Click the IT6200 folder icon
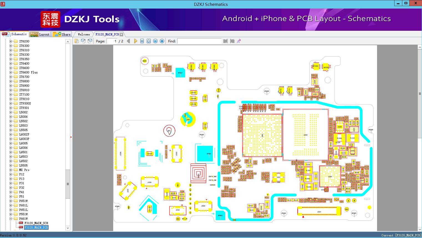The image size is (422, 238). point(16,41)
